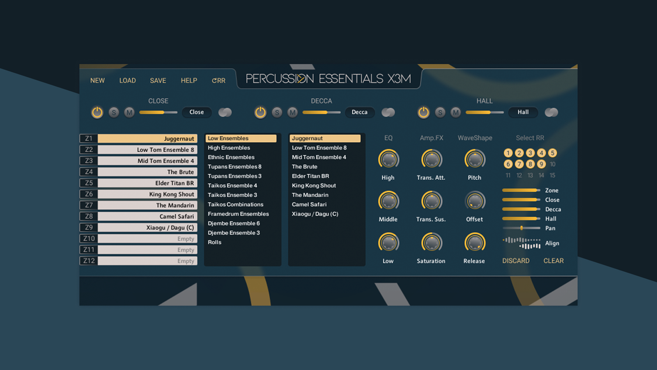
Task: Select empty zone slot Z10
Action: pyautogui.click(x=138, y=238)
